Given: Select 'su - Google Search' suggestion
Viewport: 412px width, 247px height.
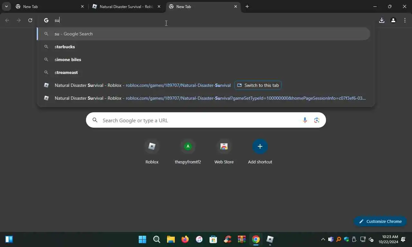Looking at the screenshot, I should 203,34.
